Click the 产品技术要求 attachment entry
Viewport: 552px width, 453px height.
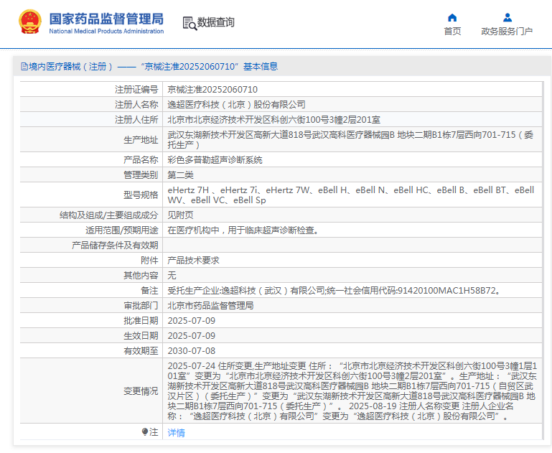tap(193, 261)
